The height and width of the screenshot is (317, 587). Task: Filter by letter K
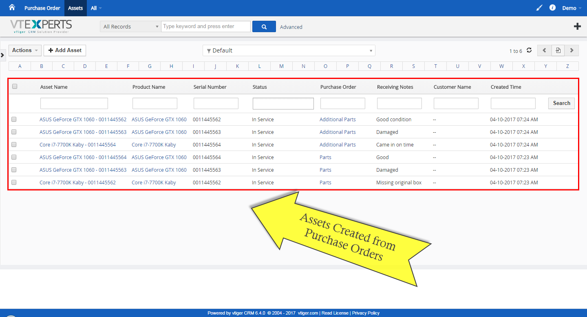237,66
